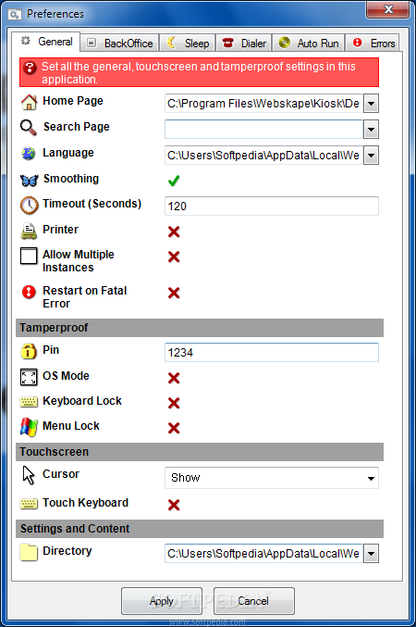Screen dimensions: 416x627
Task: Click the Printer icon
Action: (x=29, y=232)
